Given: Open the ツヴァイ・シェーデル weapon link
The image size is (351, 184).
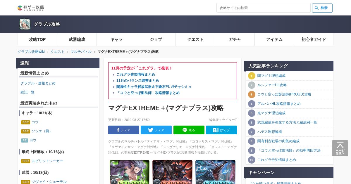Looking at the screenshot, I should click(49, 182).
